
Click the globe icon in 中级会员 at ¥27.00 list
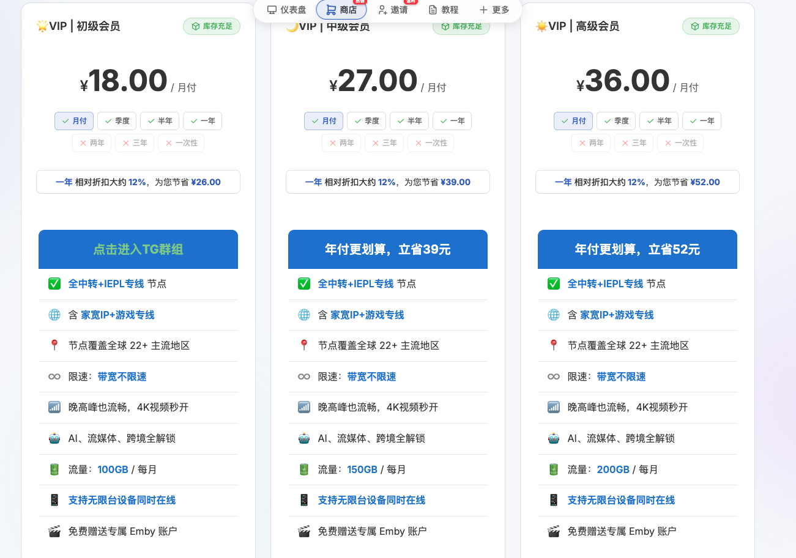(304, 315)
